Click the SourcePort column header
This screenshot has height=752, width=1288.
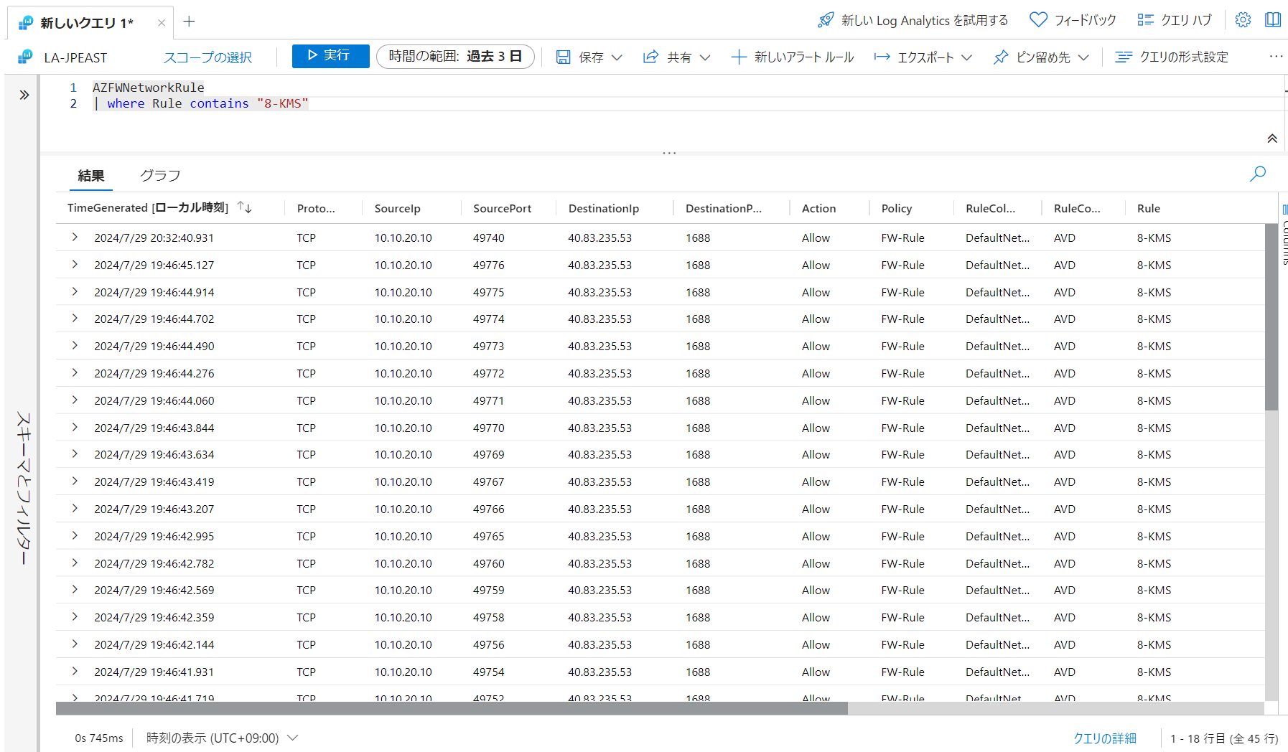click(x=502, y=208)
